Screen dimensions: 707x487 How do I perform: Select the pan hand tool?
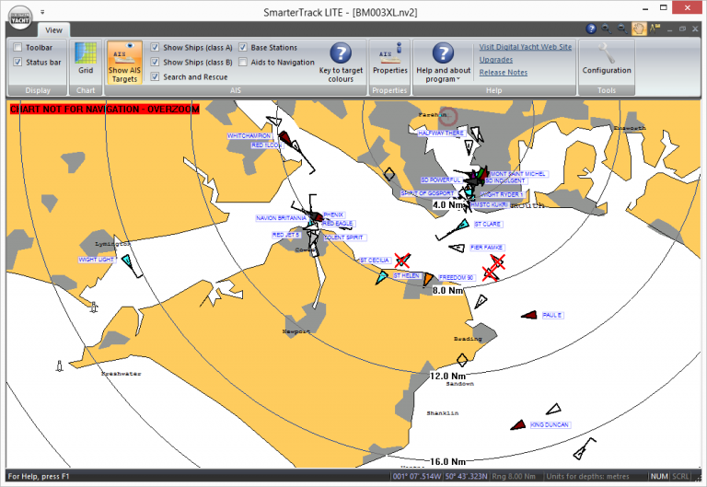(x=639, y=29)
